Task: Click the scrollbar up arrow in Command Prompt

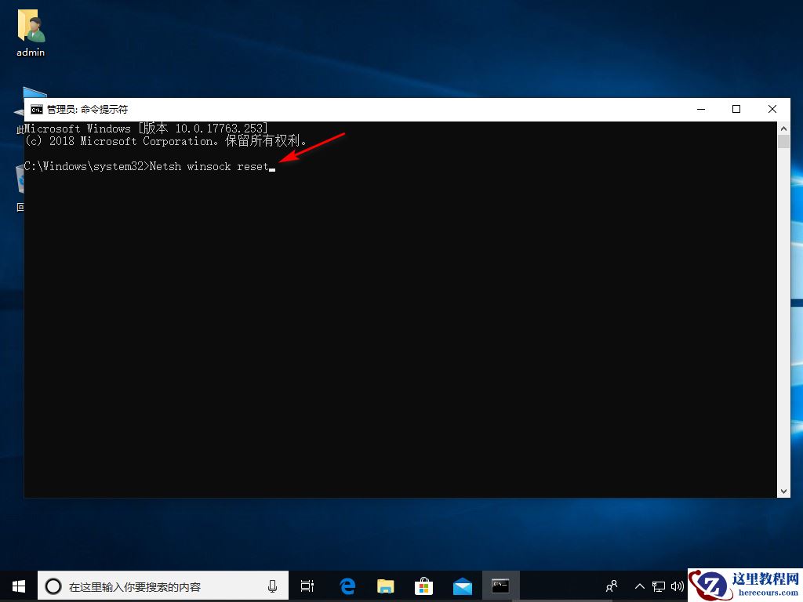Action: [x=783, y=127]
